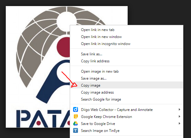Choose 'Open link in new tab'
Viewport: 191px width, 138px height.
(x=127, y=30)
